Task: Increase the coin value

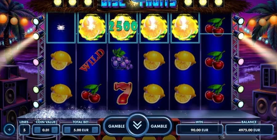Action: tap(54, 130)
